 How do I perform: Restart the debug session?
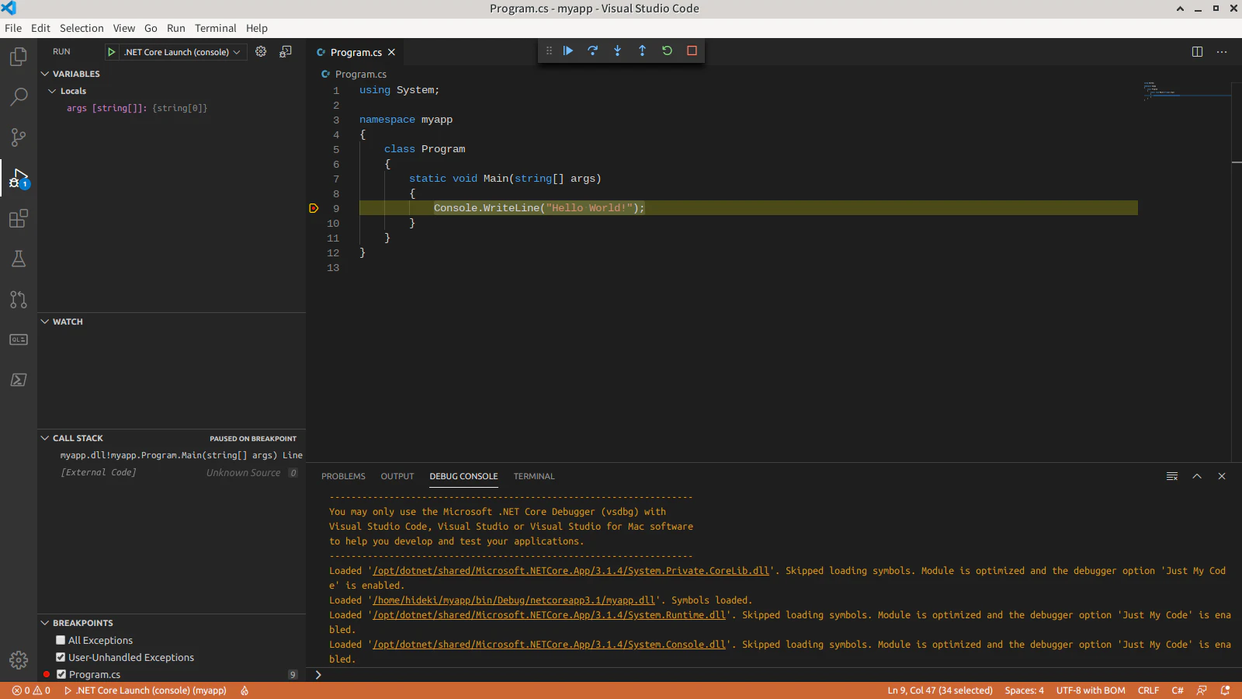667,50
